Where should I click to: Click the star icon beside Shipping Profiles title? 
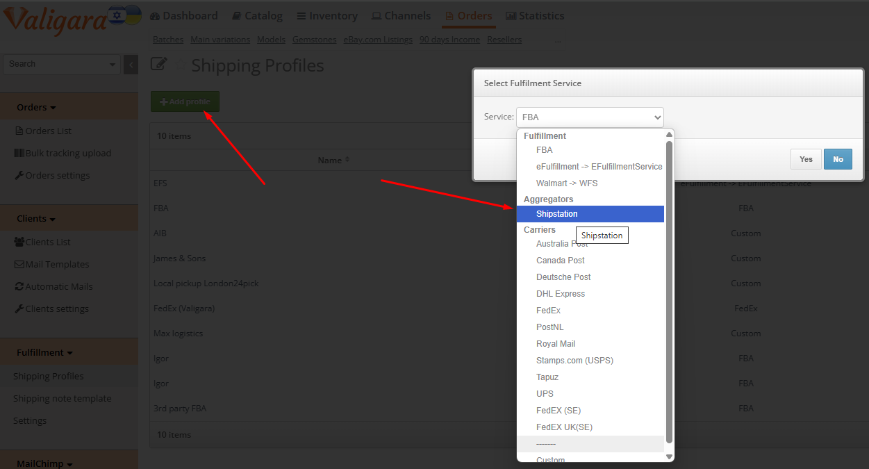click(x=180, y=65)
